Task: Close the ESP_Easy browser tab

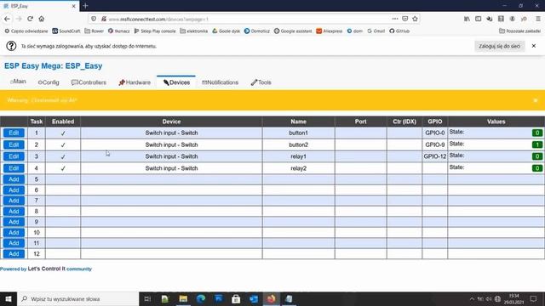Action: pyautogui.click(x=73, y=6)
